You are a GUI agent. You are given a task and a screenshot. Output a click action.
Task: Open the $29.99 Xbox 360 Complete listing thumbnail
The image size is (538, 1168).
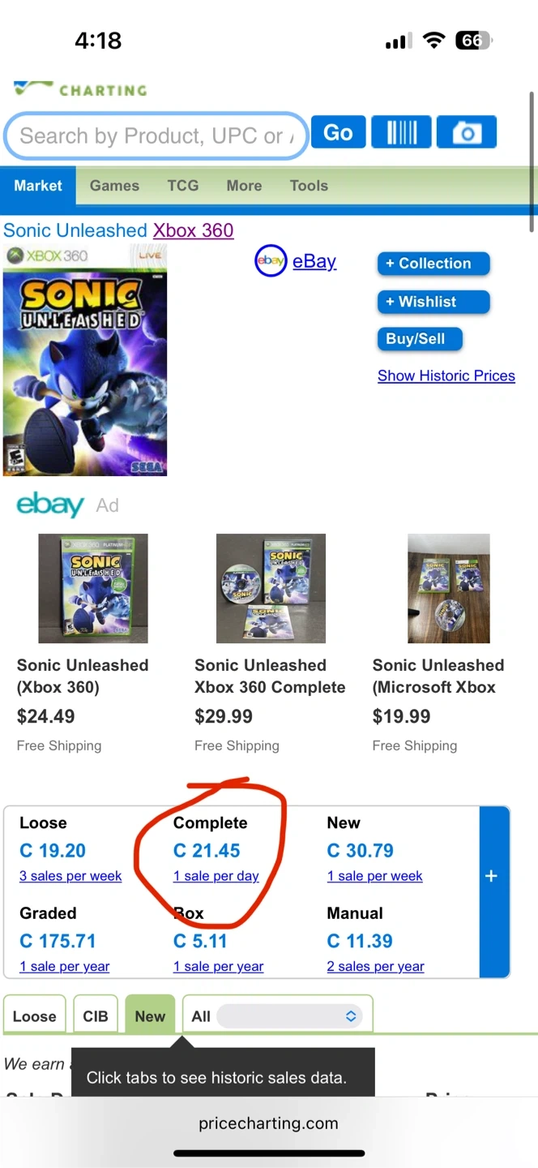[271, 588]
